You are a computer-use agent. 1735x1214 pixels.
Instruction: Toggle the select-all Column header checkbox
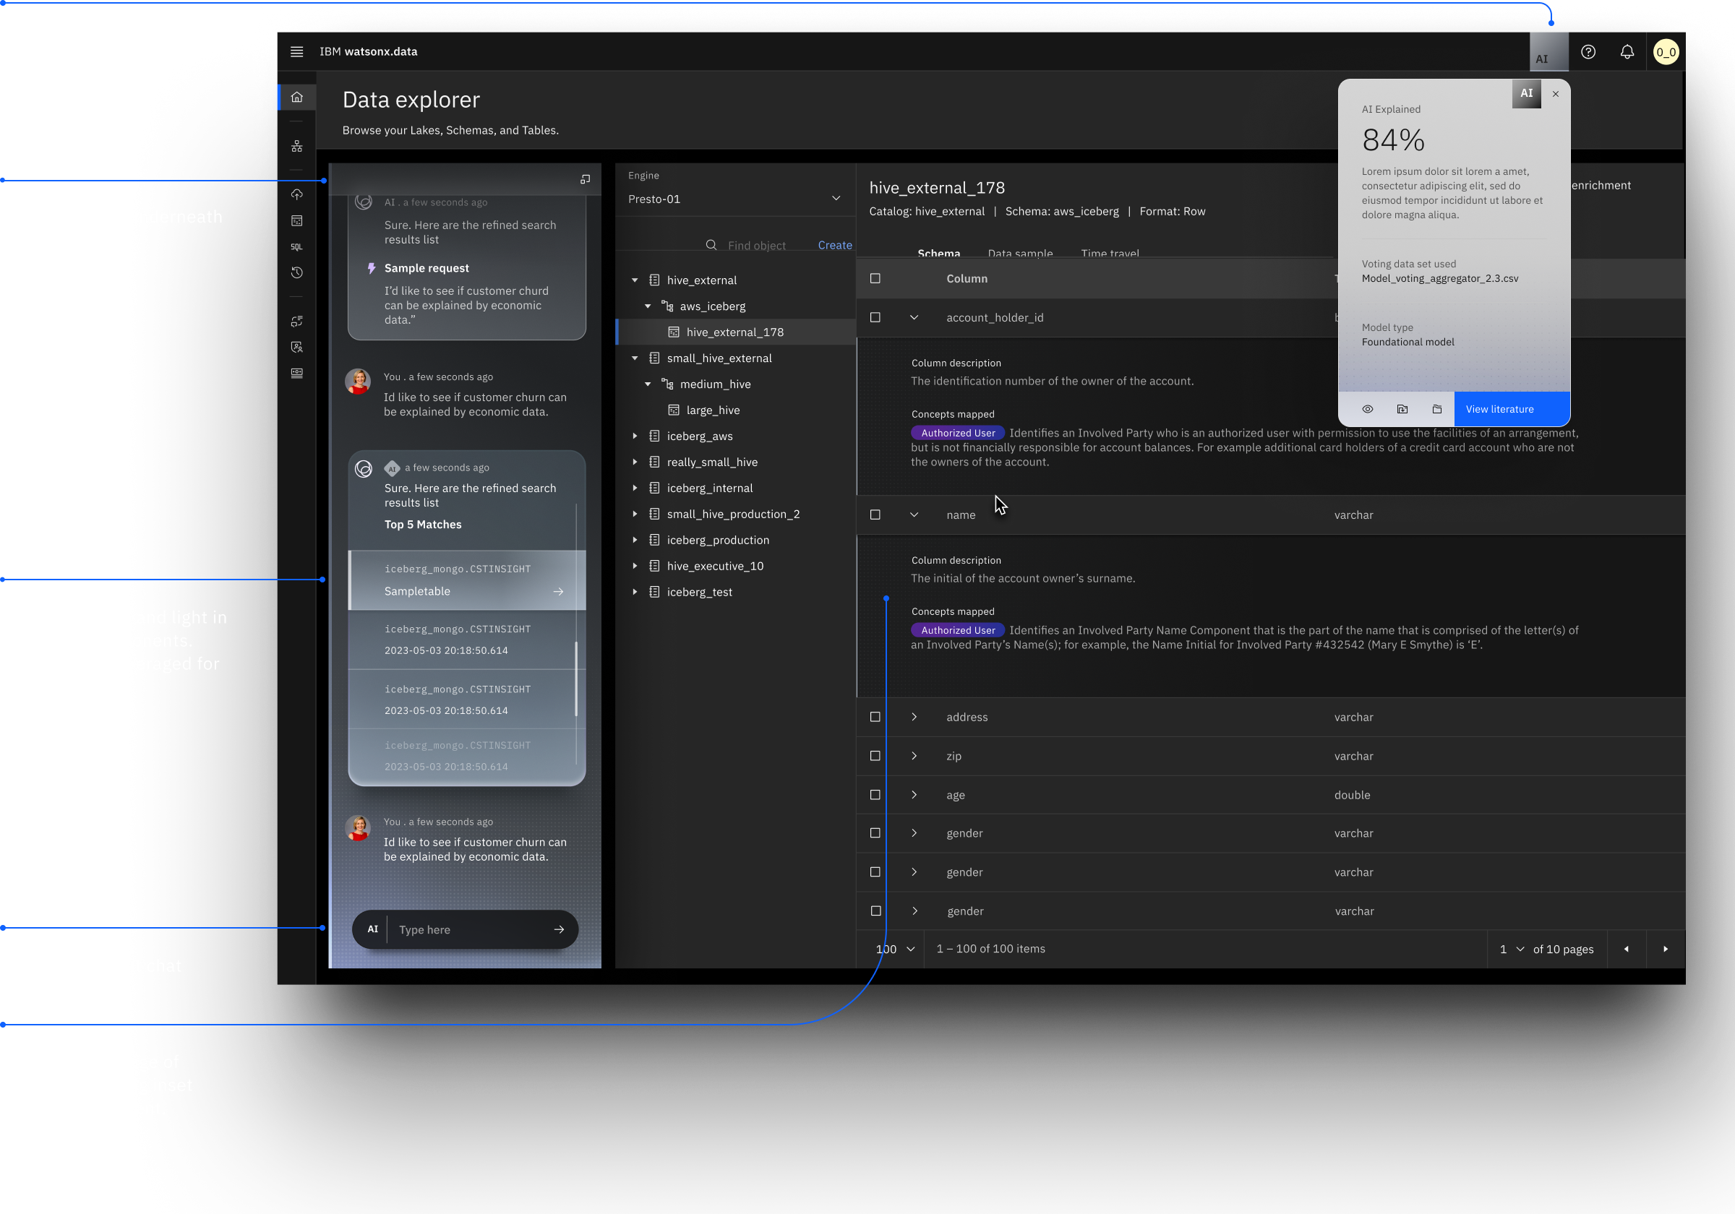click(x=875, y=279)
